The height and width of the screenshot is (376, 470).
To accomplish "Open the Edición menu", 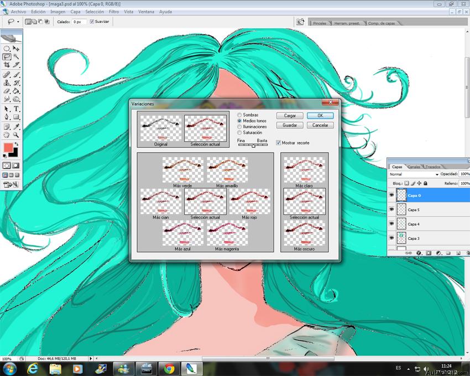I will tap(38, 12).
